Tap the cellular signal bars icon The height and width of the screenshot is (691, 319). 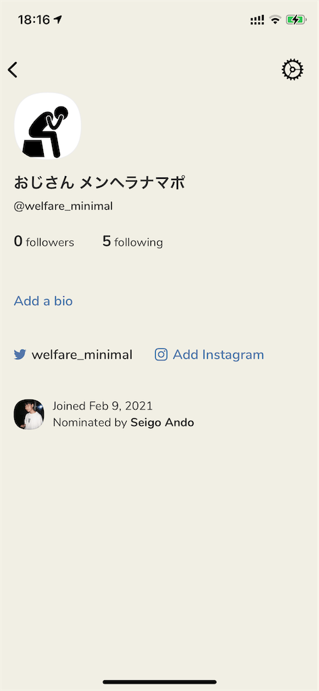tap(258, 20)
